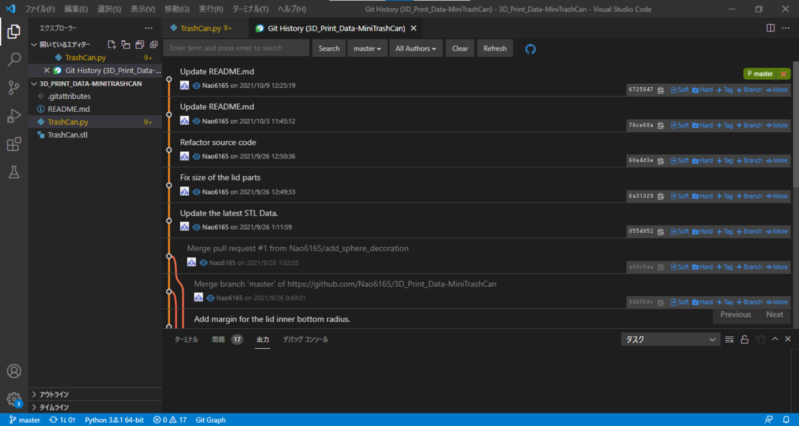
Task: Copy commit hash 6725847 with clipboard icon
Action: (661, 90)
